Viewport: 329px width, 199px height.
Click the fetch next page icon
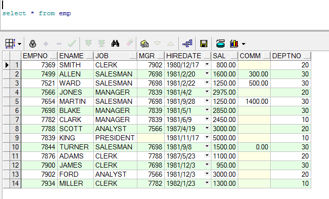tap(88, 44)
